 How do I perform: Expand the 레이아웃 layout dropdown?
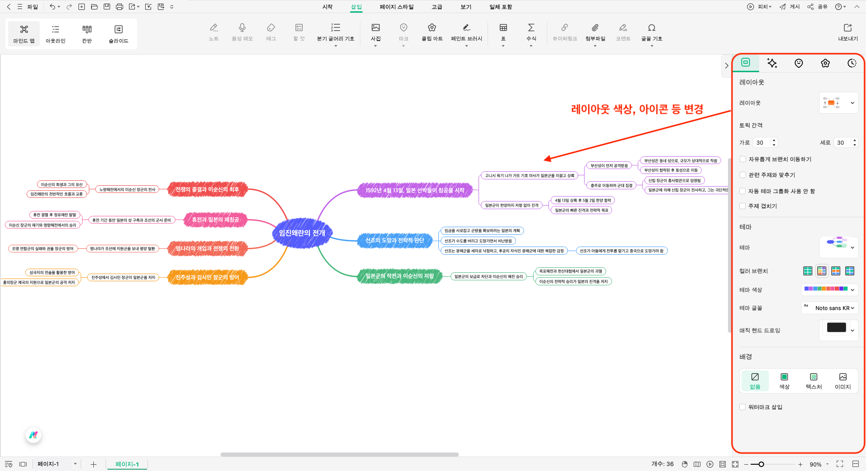tap(838, 103)
